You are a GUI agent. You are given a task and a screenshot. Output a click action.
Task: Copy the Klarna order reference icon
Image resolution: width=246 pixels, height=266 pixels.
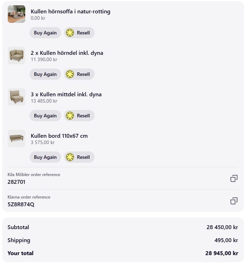234,201
